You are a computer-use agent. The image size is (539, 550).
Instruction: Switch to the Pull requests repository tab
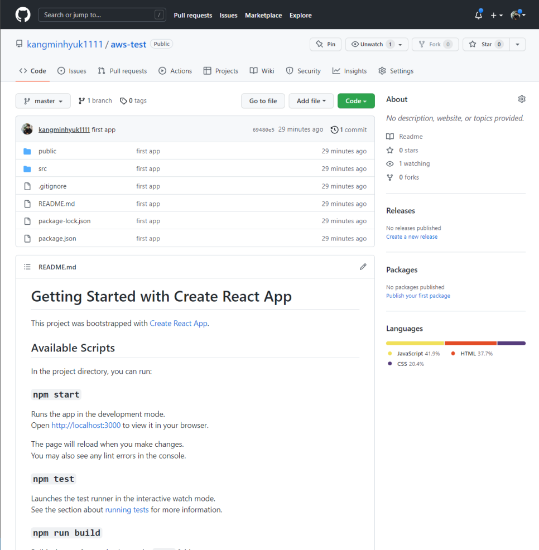[x=122, y=71]
